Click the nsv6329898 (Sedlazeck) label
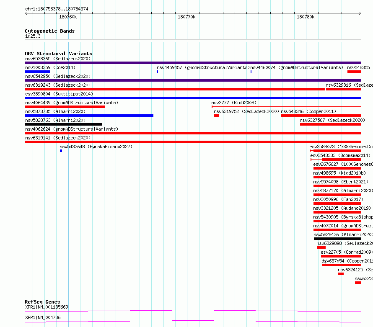This screenshot has height=327, width=373. (345, 243)
